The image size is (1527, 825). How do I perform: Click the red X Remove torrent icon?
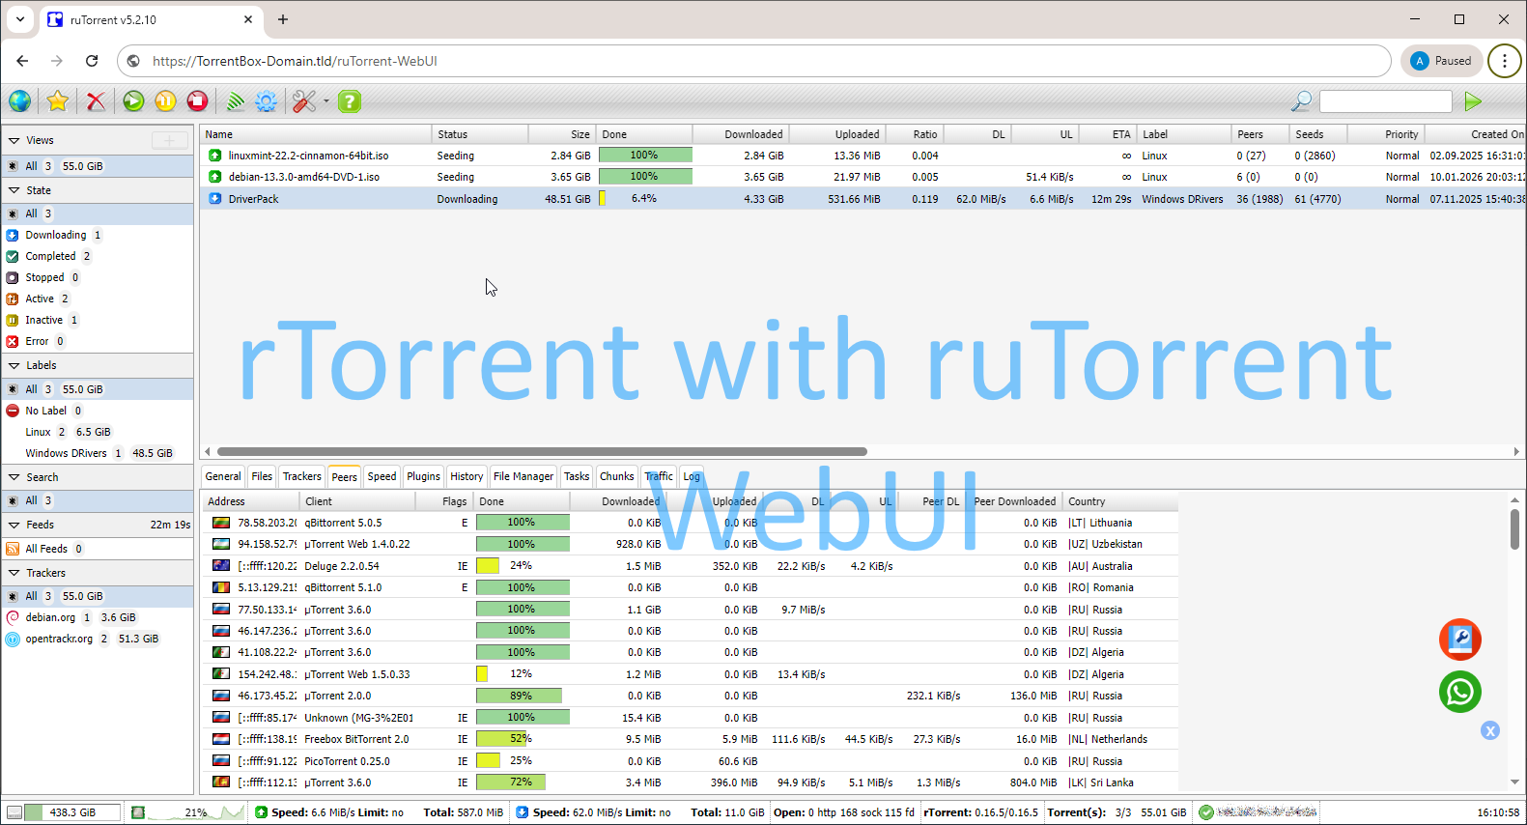coord(96,101)
